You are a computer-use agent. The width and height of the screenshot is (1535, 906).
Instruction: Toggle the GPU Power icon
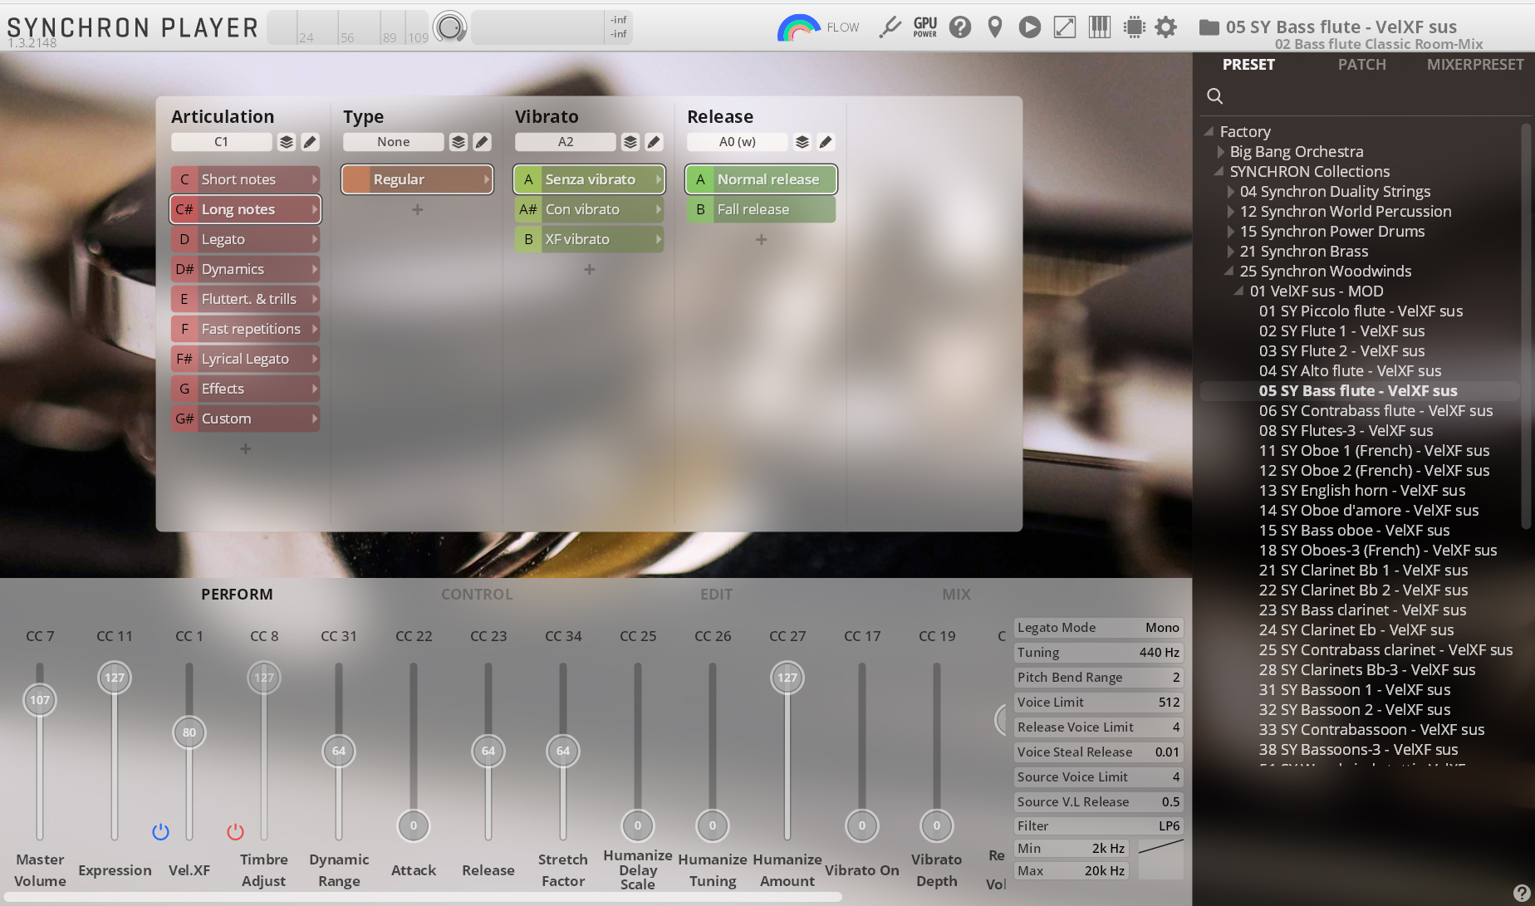(925, 27)
